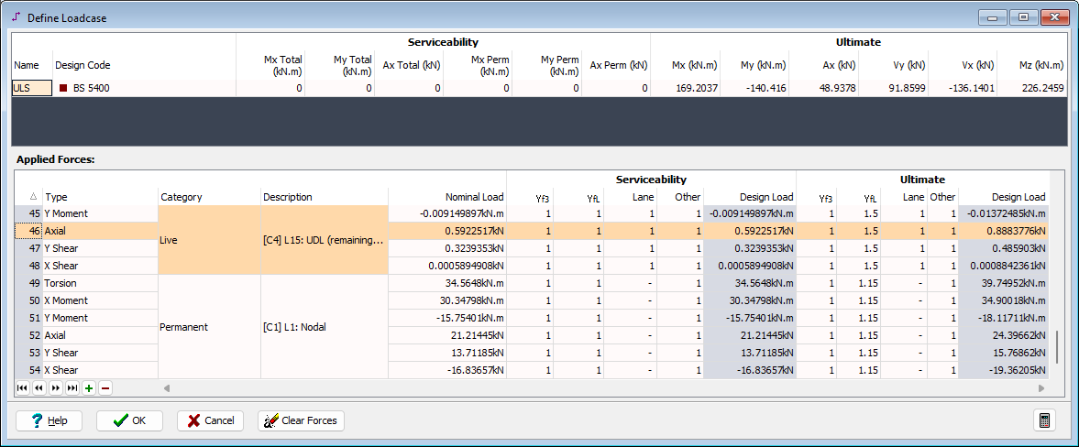
Task: Cancel the Define Loadcase dialog
Action: pyautogui.click(x=211, y=420)
